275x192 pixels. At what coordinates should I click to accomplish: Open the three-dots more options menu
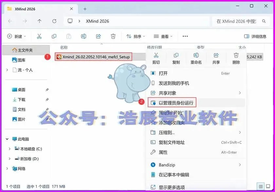(x=185, y=36)
